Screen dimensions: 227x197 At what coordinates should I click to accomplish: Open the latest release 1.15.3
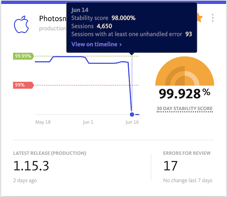[x=31, y=166]
